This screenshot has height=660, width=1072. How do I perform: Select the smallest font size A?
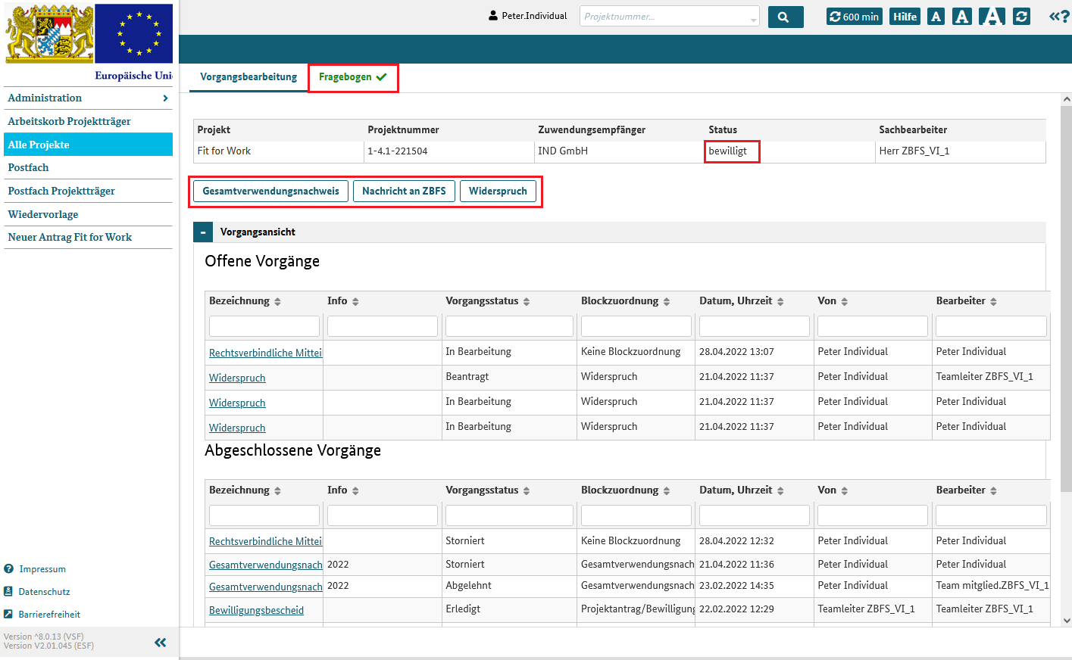pyautogui.click(x=936, y=17)
